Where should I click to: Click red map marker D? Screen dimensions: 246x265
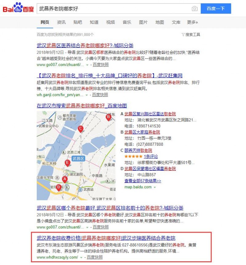58,187
